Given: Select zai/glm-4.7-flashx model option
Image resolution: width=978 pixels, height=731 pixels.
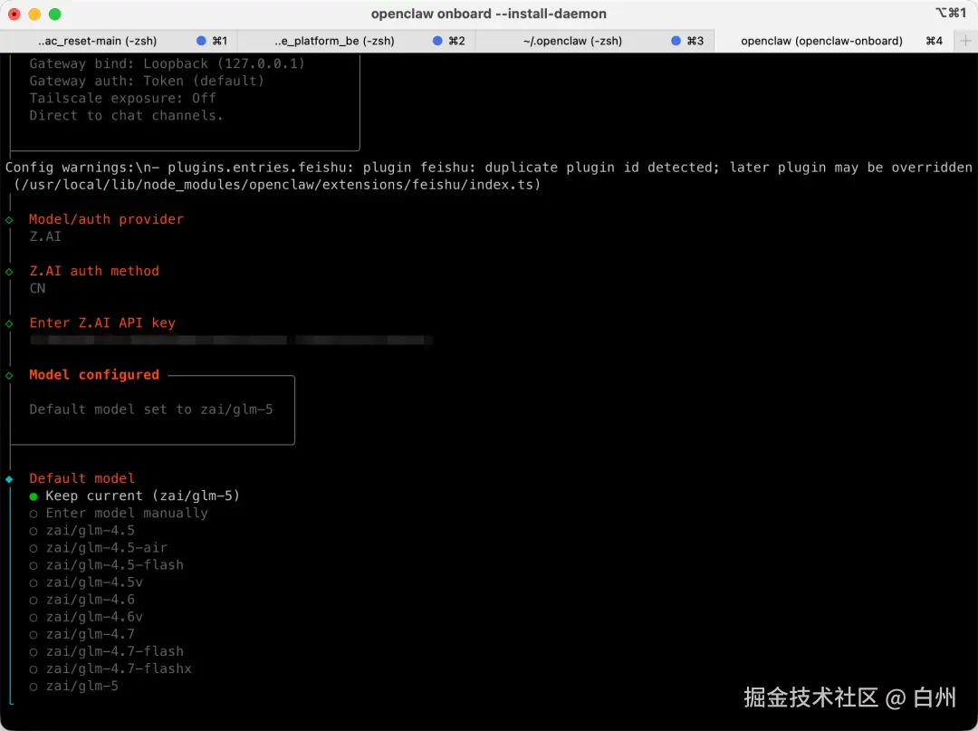Looking at the screenshot, I should (110, 668).
